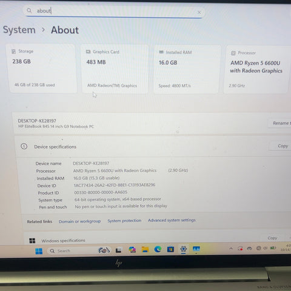Viewport: 291px width, 291px height.
Task: Select the Device ID value text
Action: click(x=115, y=185)
